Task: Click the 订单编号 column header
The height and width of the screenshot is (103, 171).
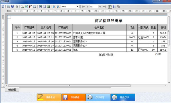Action: (x=63, y=27)
